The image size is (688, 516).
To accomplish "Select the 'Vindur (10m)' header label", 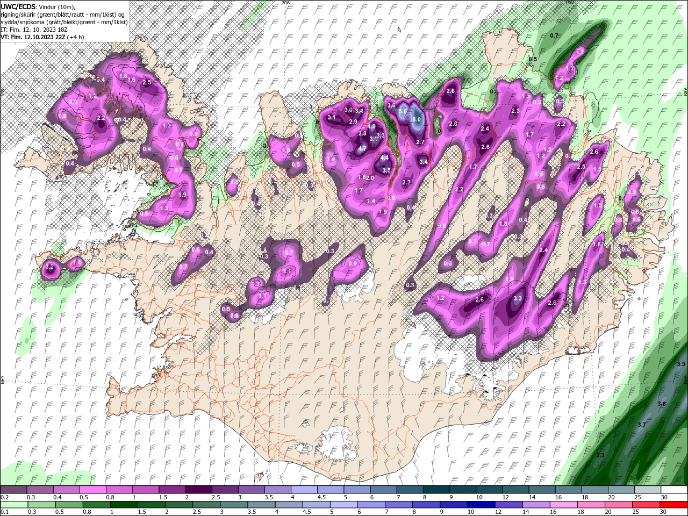I will 57,6.
